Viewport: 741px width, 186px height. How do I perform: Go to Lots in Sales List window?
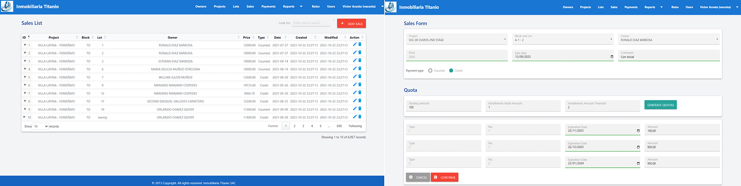coord(236,7)
